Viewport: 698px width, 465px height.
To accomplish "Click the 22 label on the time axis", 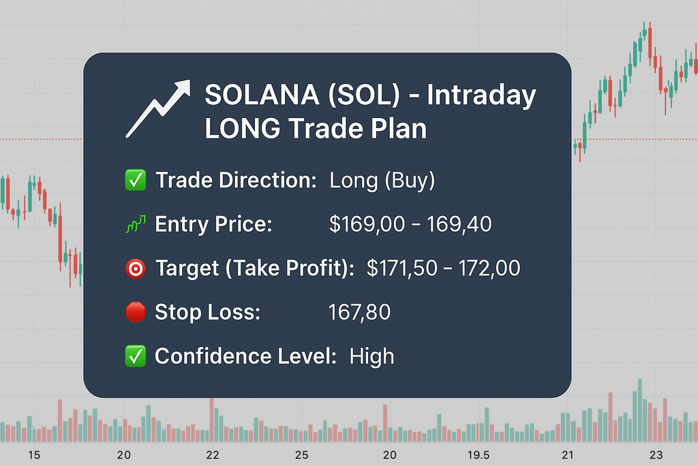I will pyautogui.click(x=213, y=455).
